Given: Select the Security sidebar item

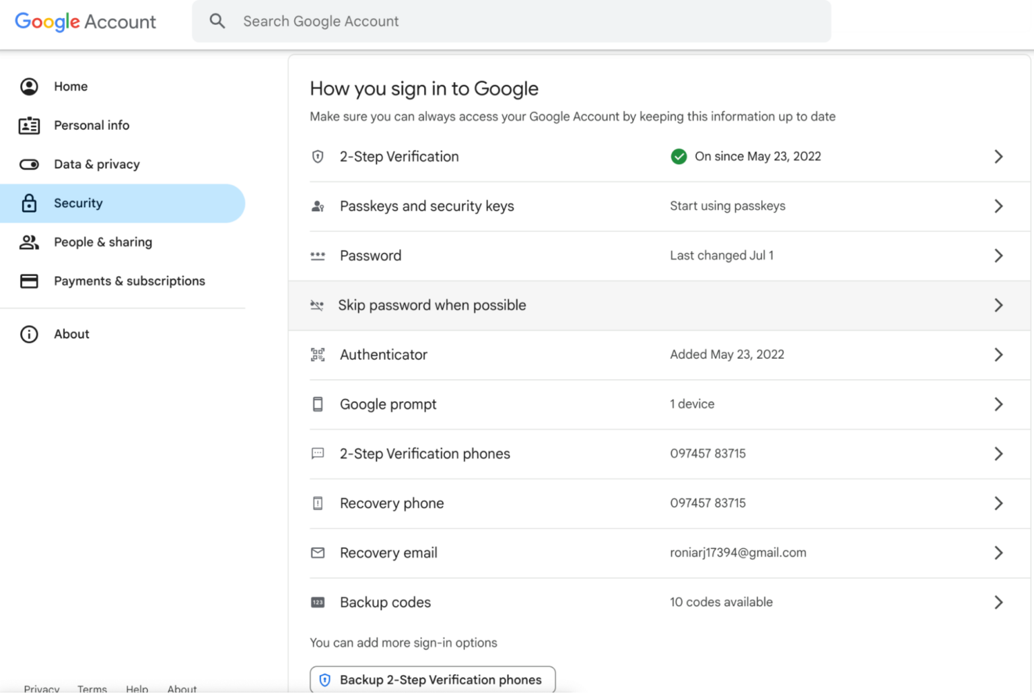Looking at the screenshot, I should click(123, 203).
